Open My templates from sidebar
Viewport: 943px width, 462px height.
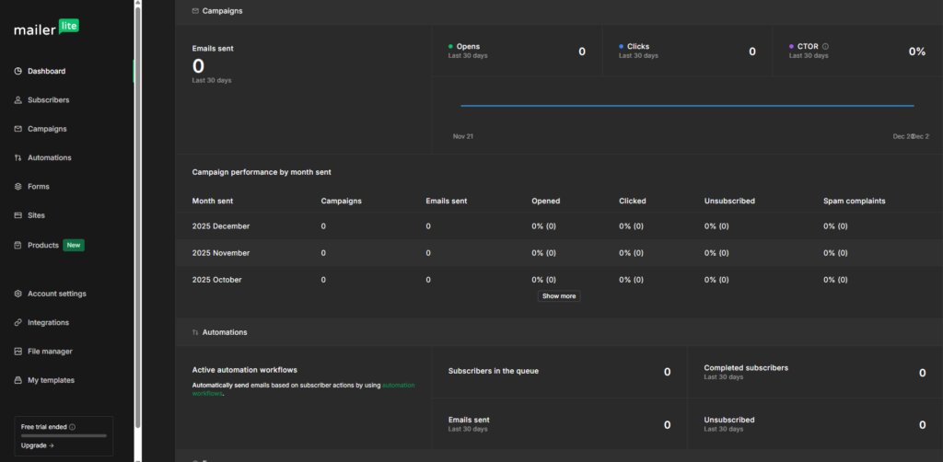coord(51,380)
